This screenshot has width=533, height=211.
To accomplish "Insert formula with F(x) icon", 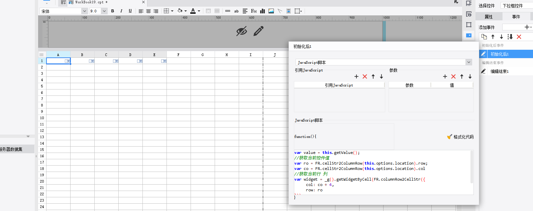I will (x=254, y=11).
